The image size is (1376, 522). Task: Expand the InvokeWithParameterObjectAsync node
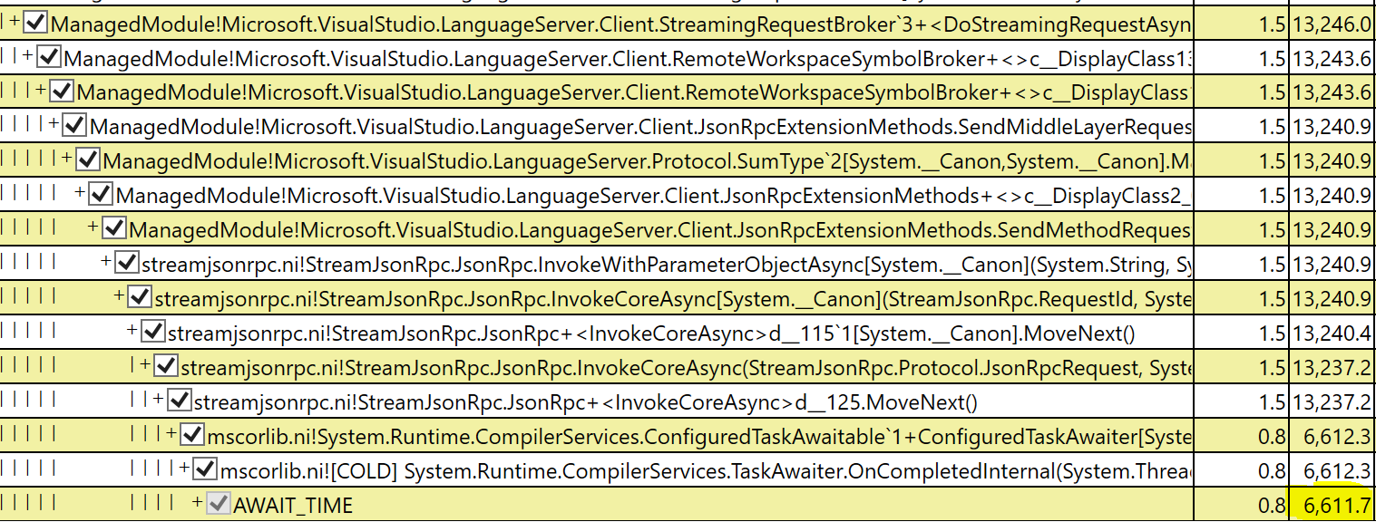coord(106,263)
